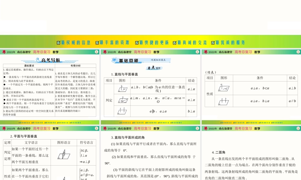Click the 'b' badge on the 续表 slide header
Screen dimensions: 301x180
point(298,52)
